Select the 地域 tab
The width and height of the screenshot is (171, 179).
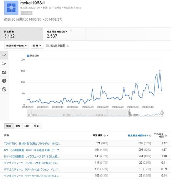click(x=18, y=126)
